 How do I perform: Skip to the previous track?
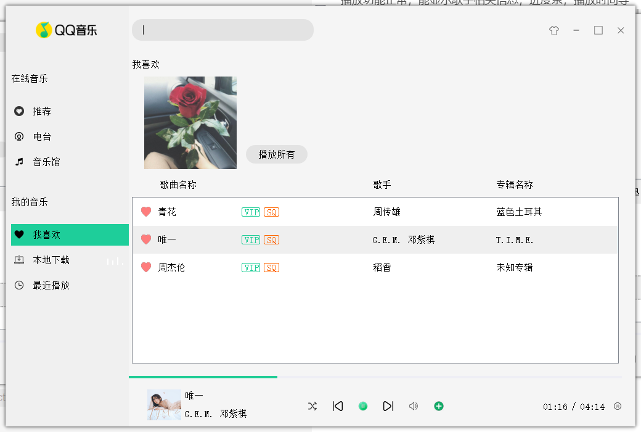(x=338, y=406)
